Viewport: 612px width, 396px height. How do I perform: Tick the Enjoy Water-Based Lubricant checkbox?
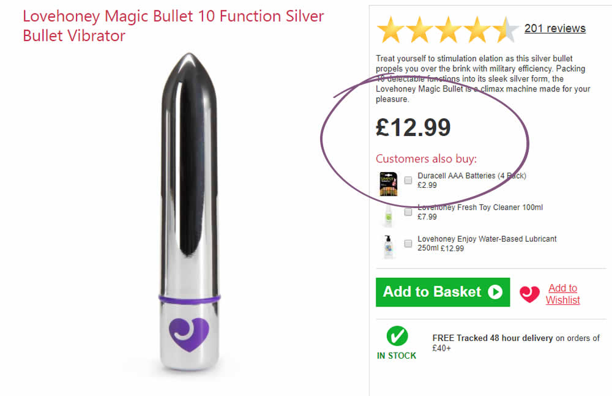click(408, 244)
